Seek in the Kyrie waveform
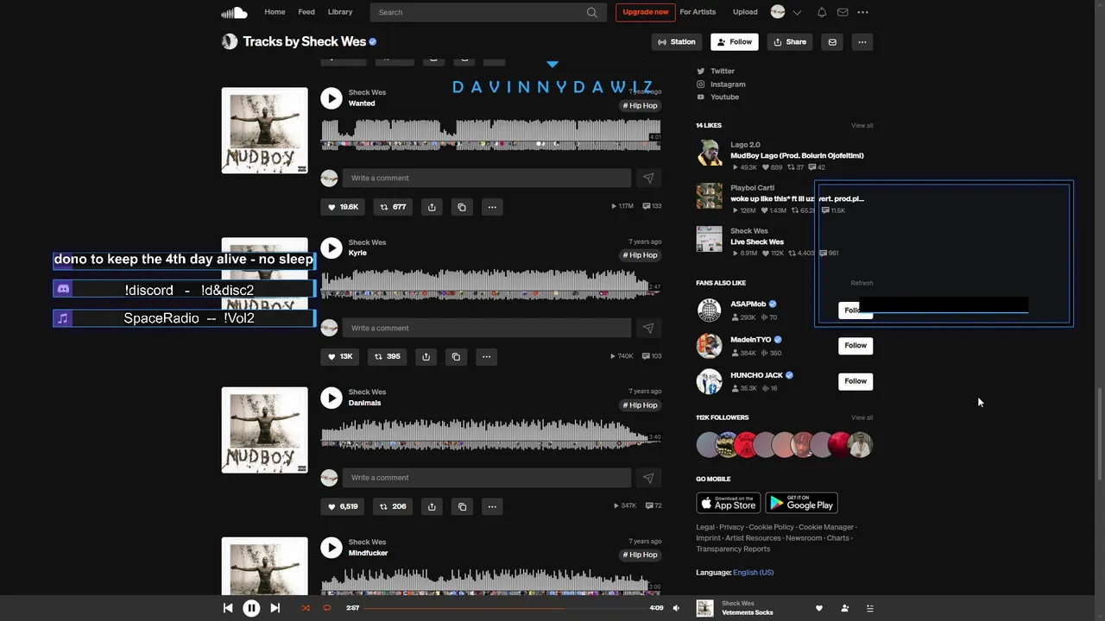This screenshot has width=1105, height=621. pos(490,285)
